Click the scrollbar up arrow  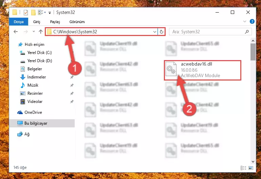coord(253,41)
